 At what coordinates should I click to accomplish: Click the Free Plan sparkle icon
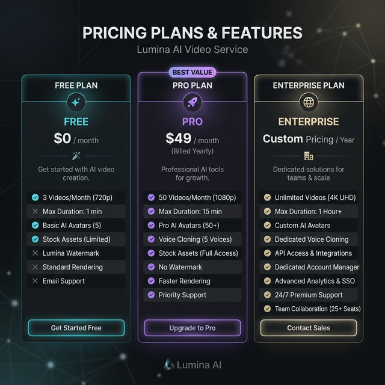click(x=76, y=103)
